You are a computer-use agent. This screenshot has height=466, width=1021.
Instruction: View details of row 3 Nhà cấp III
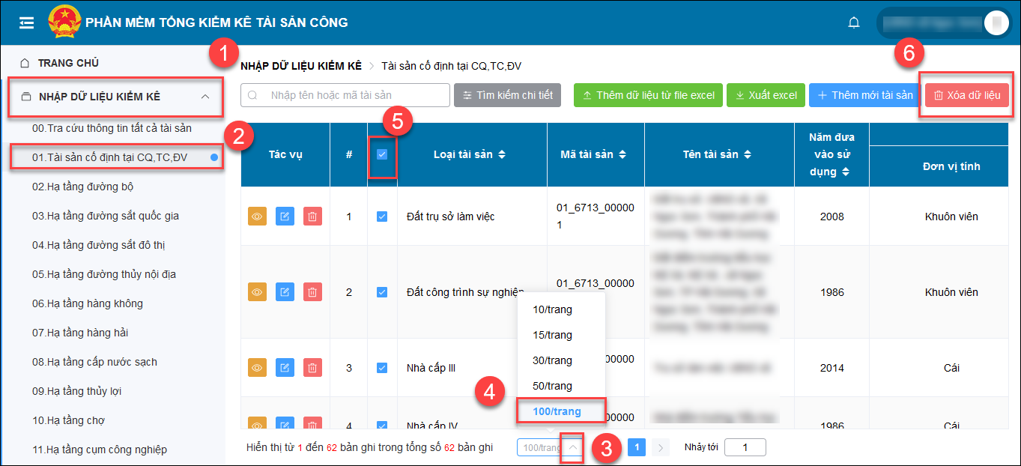[x=257, y=368]
